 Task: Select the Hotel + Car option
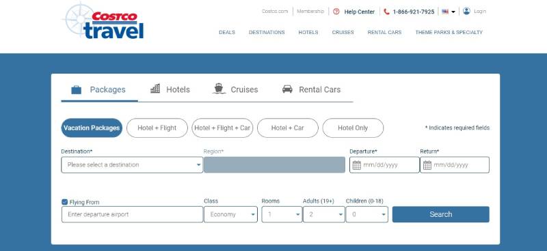288,128
